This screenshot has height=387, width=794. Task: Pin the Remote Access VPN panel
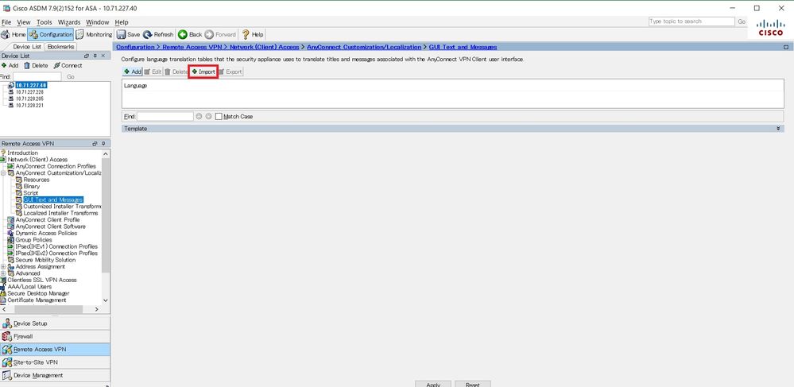click(x=103, y=143)
